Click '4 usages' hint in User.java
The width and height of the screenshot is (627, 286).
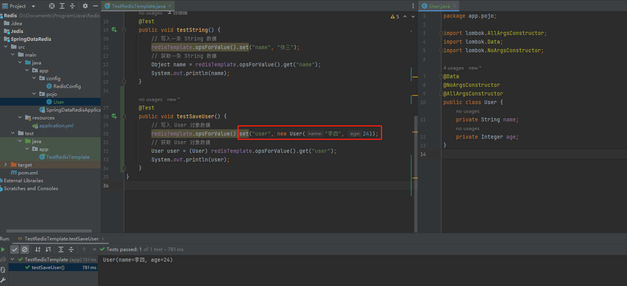coord(454,68)
